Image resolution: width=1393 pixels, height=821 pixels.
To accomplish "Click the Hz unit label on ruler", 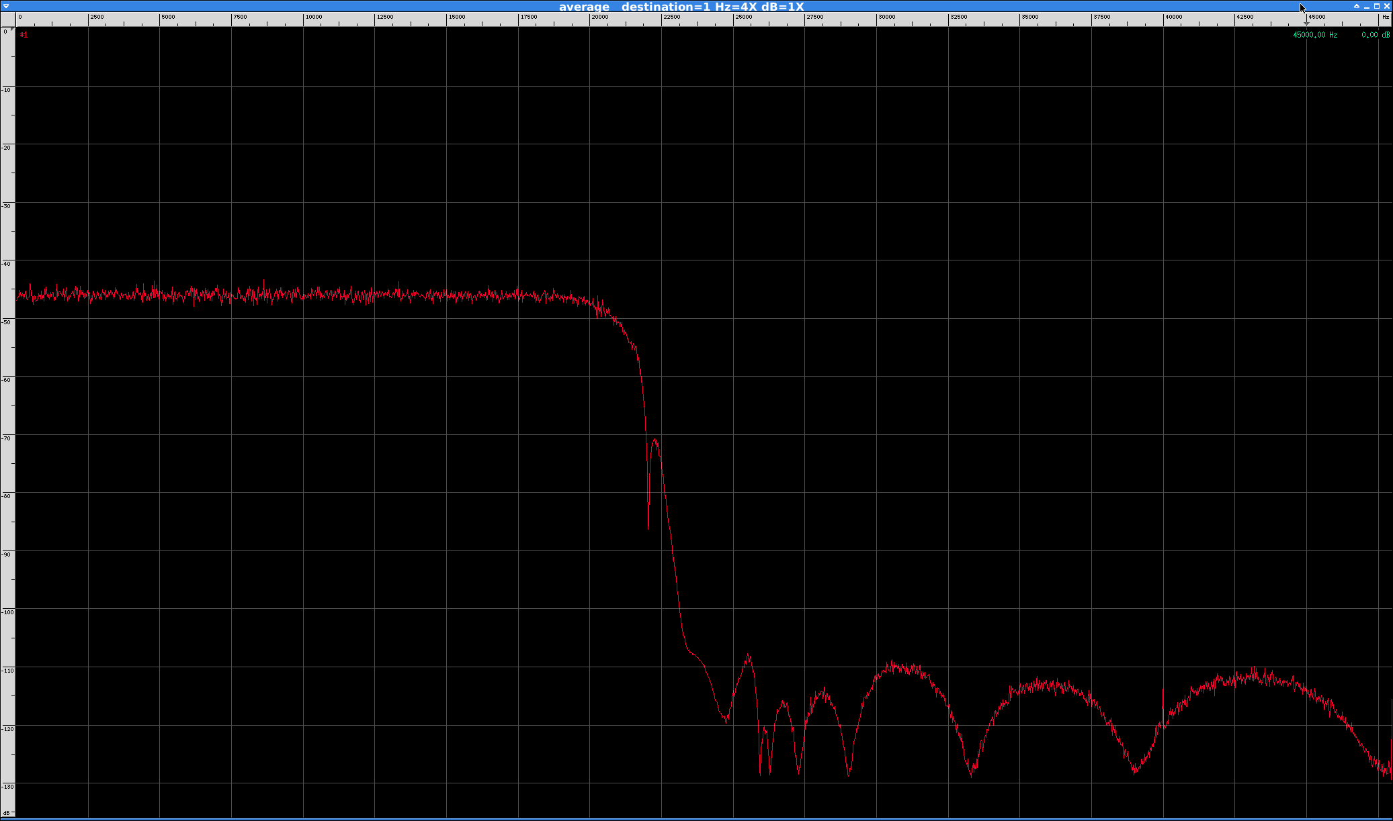I will 1385,17.
